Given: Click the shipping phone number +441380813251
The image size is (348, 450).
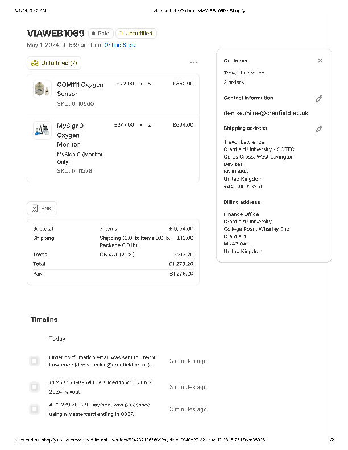Looking at the screenshot, I should point(243,186).
